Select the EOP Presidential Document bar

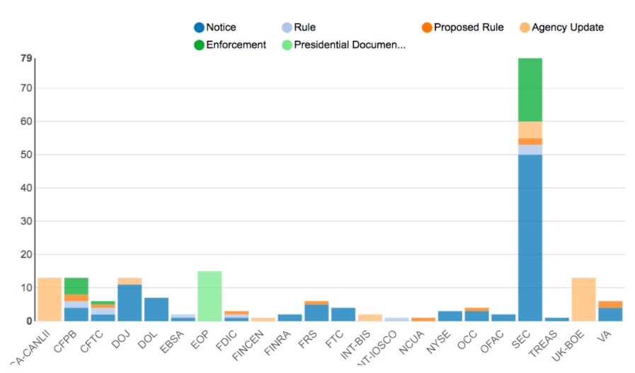(210, 296)
